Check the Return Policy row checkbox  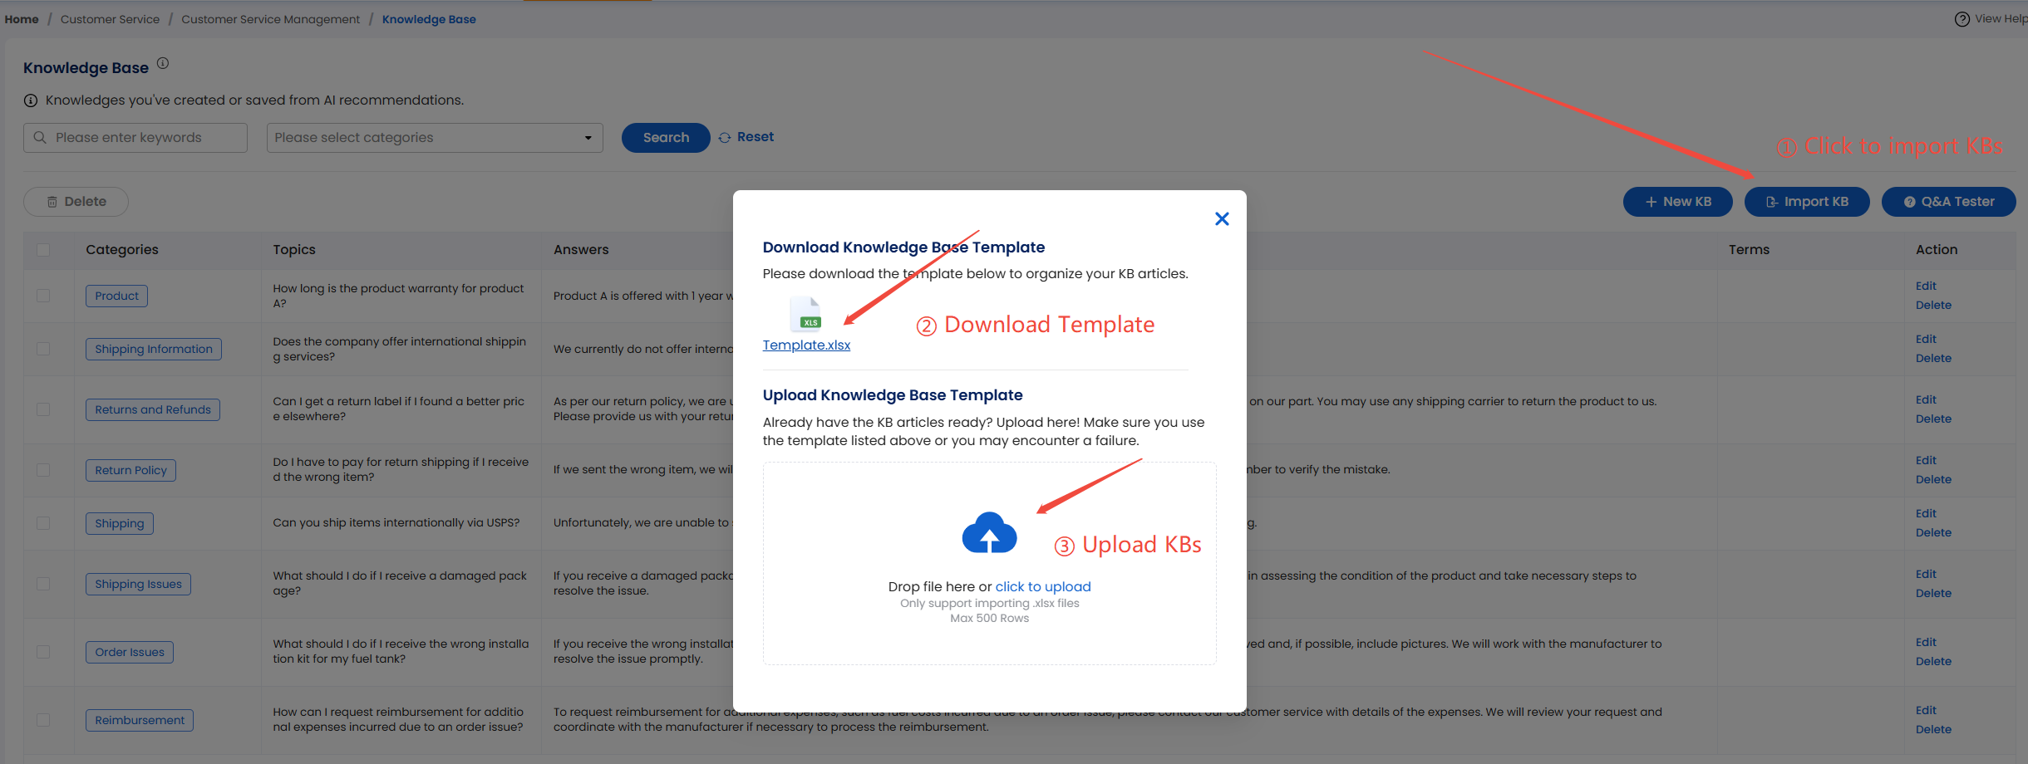click(43, 470)
